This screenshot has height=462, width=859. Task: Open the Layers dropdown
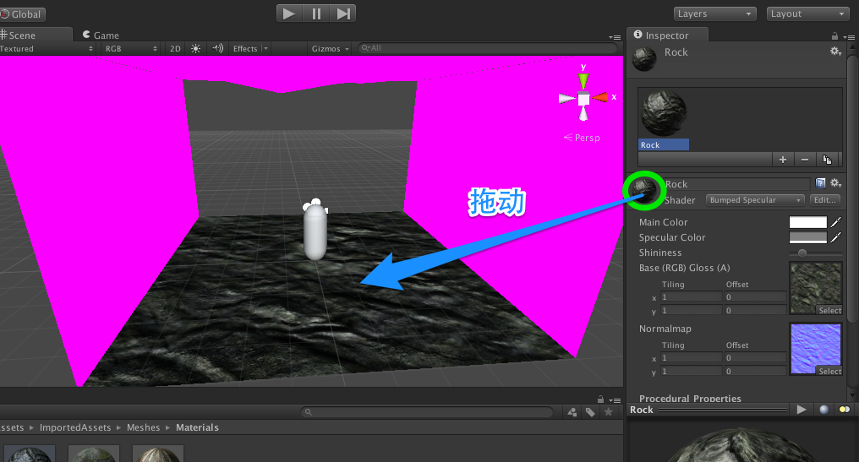[715, 14]
